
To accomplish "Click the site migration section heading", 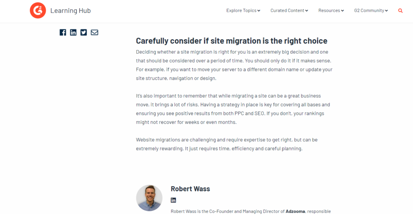I will [x=232, y=41].
